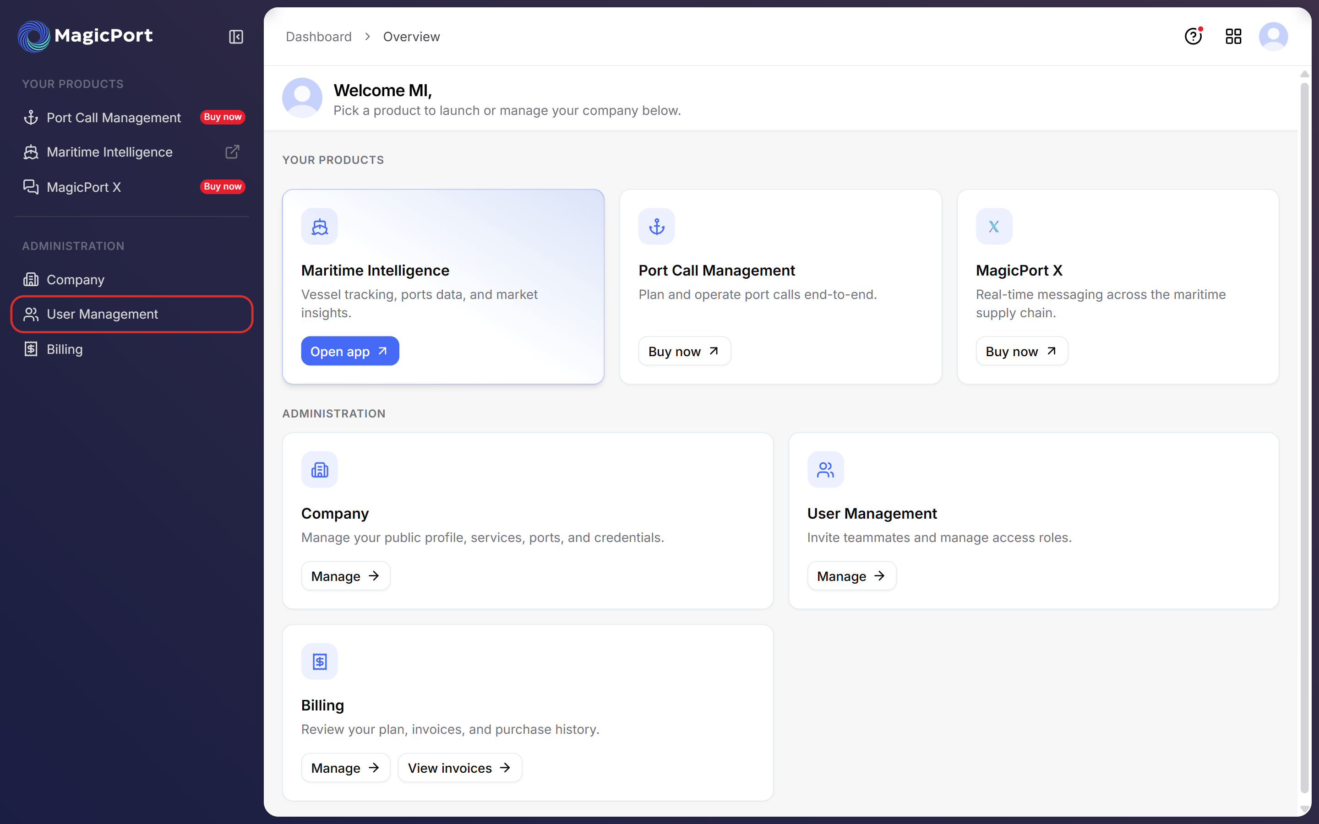
Task: Click the people icon in User Management card
Action: pos(825,469)
